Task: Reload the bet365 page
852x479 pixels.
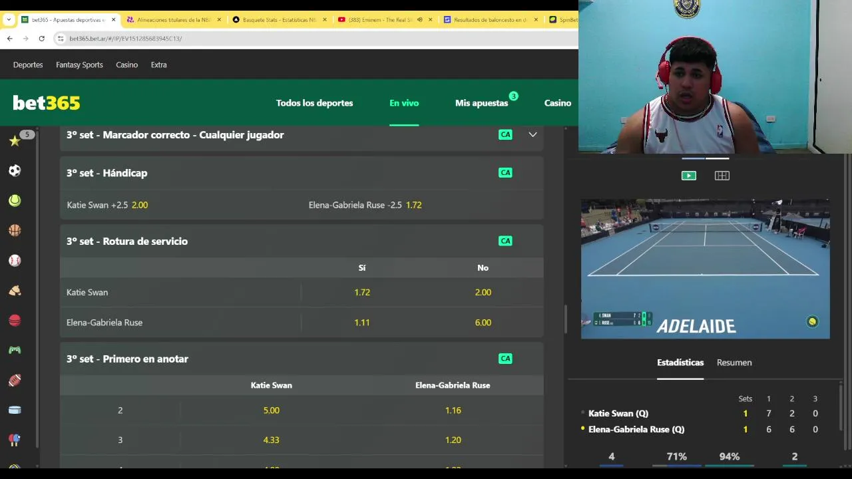Action: pyautogui.click(x=41, y=39)
